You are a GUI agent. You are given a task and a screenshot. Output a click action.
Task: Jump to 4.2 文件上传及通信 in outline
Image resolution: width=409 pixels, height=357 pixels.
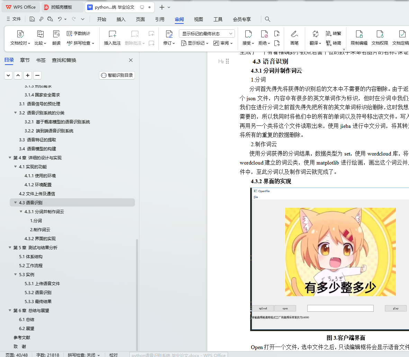[37, 194]
